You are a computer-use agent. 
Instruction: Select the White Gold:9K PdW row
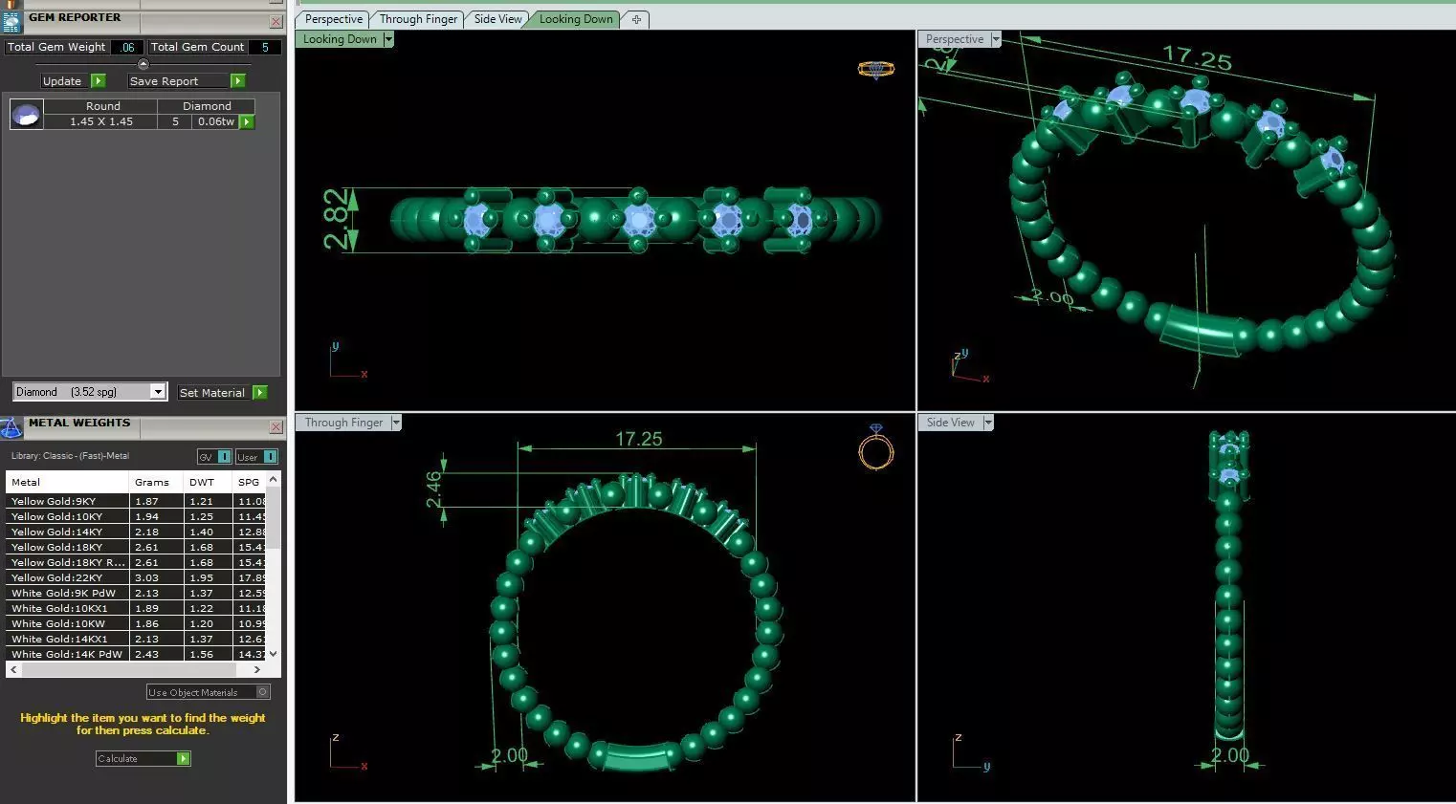click(137, 593)
